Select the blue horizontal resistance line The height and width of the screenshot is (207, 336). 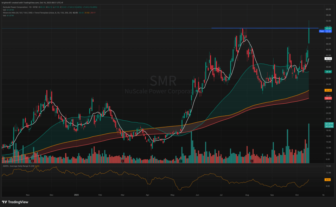[x=262, y=28]
